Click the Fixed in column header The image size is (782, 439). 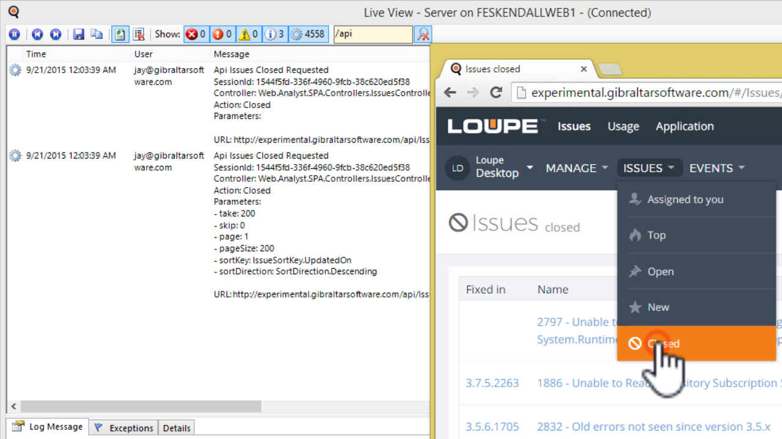486,290
